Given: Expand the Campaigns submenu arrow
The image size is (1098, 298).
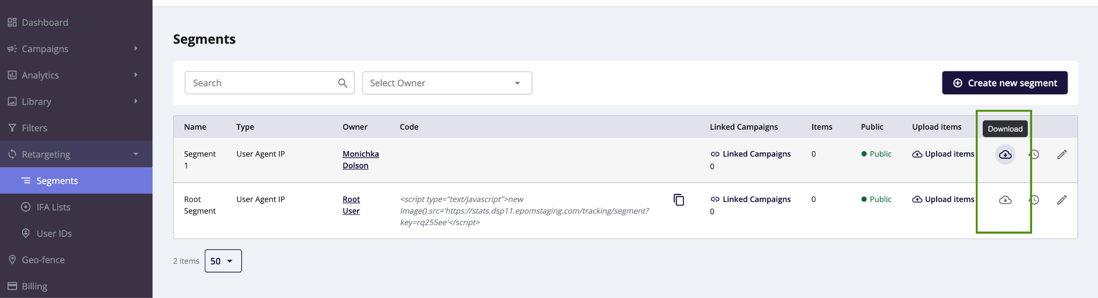Looking at the screenshot, I should point(136,48).
